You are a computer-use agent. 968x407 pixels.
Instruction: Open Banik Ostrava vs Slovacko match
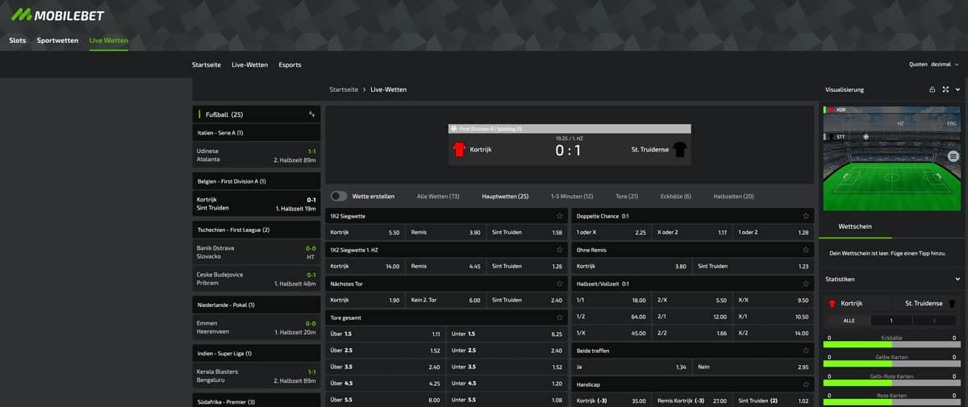coord(257,252)
